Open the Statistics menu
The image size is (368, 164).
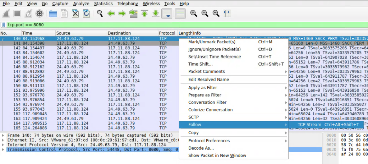click(x=103, y=4)
